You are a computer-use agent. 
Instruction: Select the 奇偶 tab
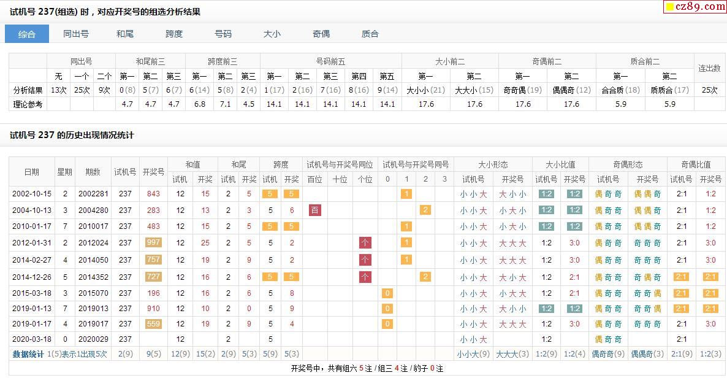click(x=321, y=34)
